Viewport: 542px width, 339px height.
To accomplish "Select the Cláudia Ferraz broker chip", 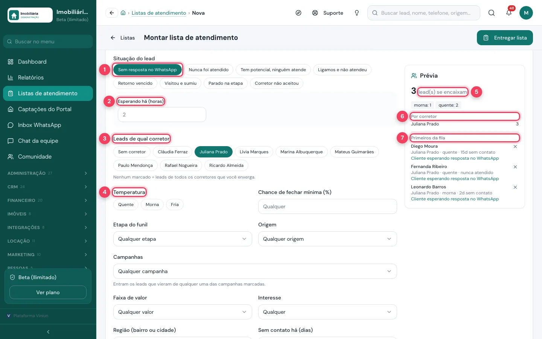I will click(173, 152).
